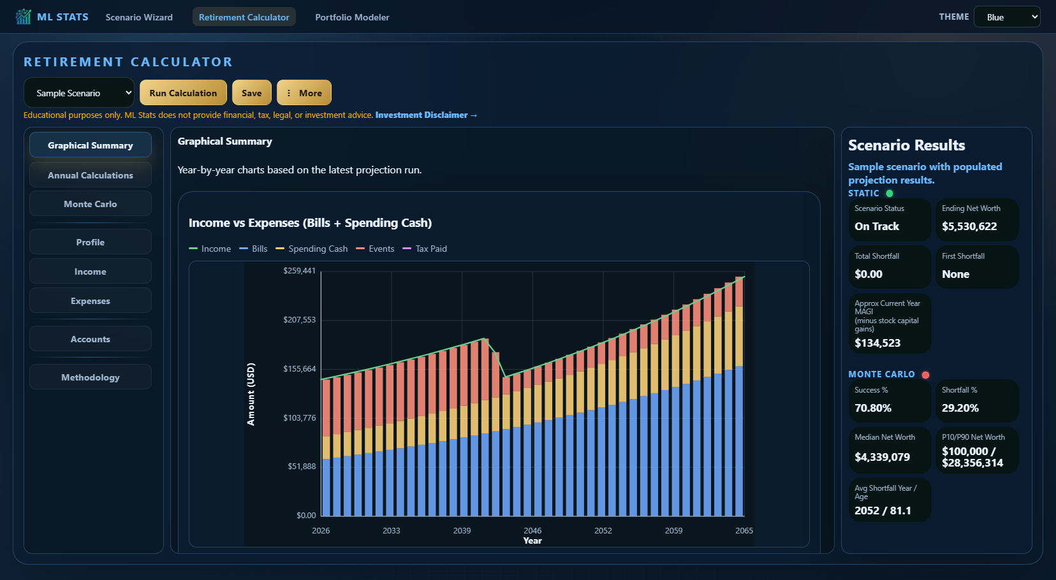Image resolution: width=1056 pixels, height=580 pixels.
Task: Click the Scenario Results heading
Action: coord(906,145)
